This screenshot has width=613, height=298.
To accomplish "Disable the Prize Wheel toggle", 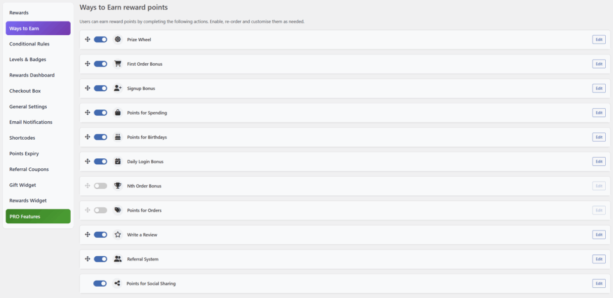I will click(x=101, y=39).
